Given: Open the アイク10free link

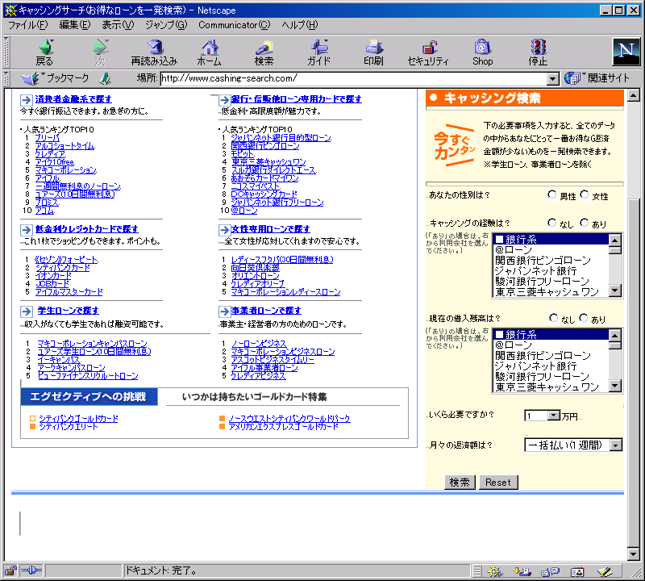Looking at the screenshot, I should [x=55, y=162].
